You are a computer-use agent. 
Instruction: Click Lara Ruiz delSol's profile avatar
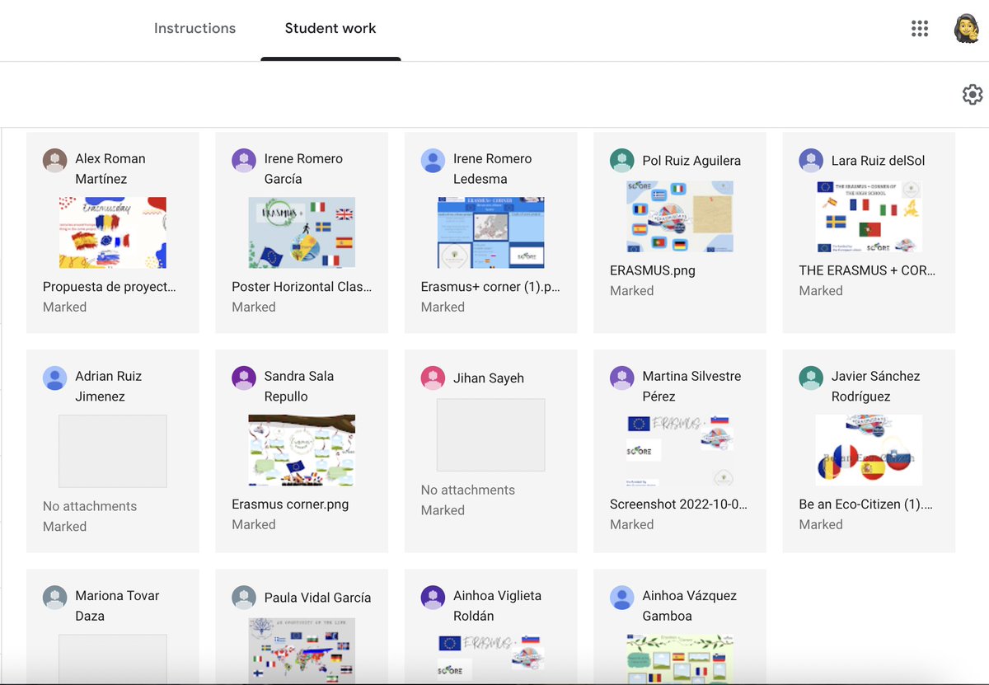click(812, 161)
